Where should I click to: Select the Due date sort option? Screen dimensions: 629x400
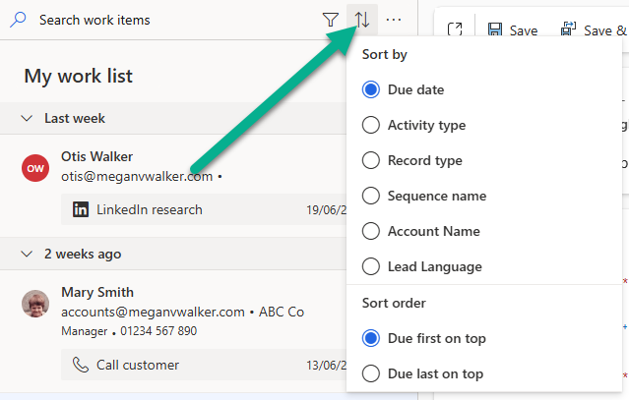click(x=371, y=89)
